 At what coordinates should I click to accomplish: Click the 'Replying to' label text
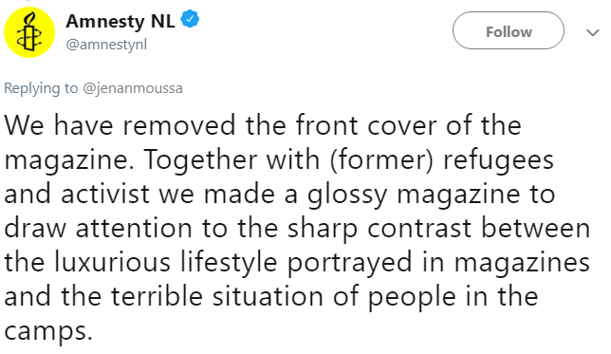pyautogui.click(x=41, y=88)
